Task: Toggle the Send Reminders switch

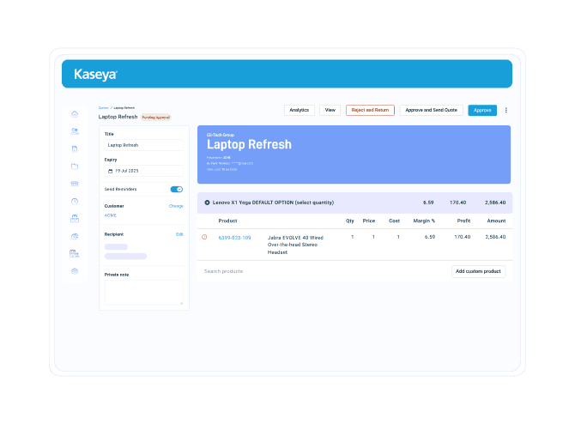Action: pyautogui.click(x=176, y=189)
